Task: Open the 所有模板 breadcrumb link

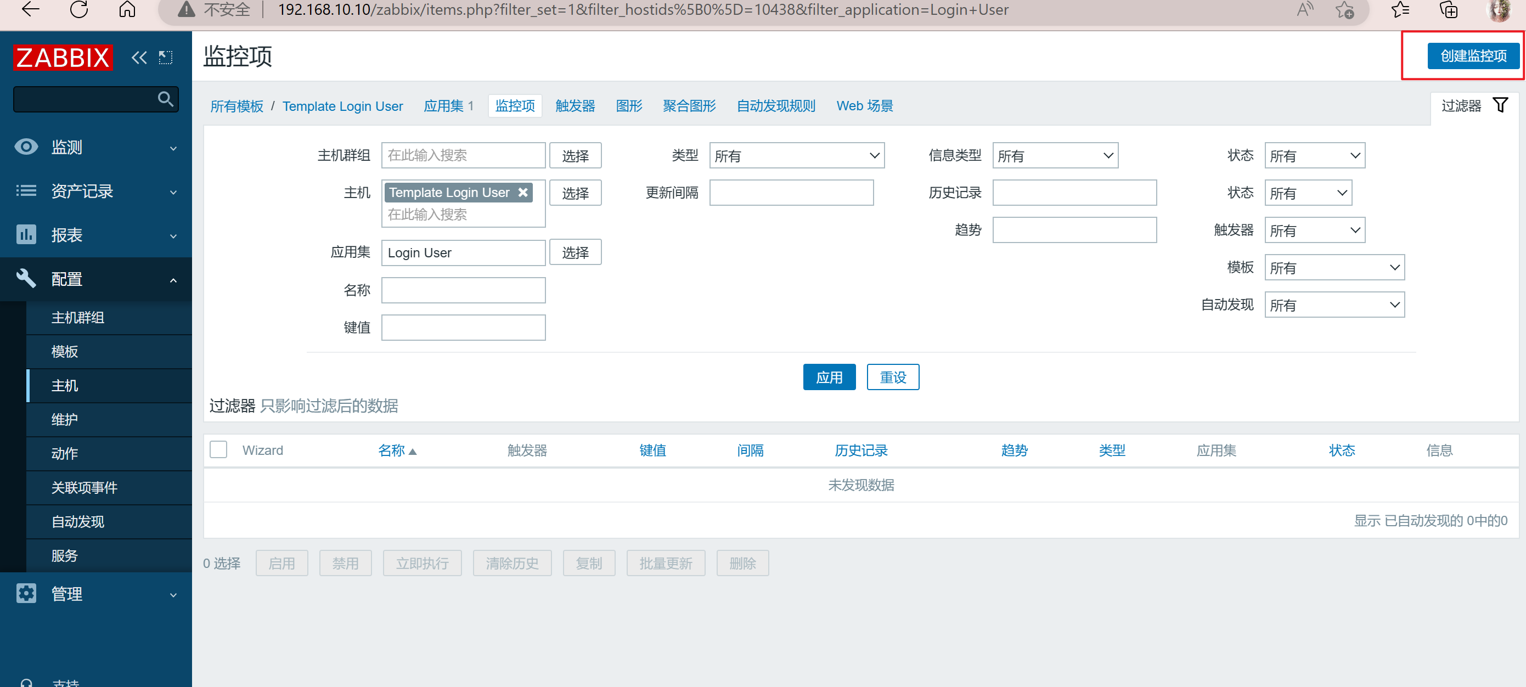Action: (x=237, y=106)
